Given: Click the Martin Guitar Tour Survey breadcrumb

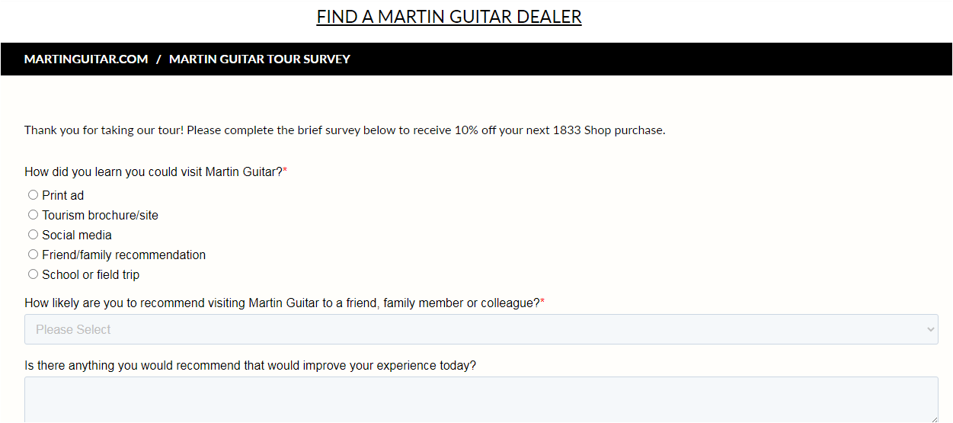Looking at the screenshot, I should tap(259, 59).
